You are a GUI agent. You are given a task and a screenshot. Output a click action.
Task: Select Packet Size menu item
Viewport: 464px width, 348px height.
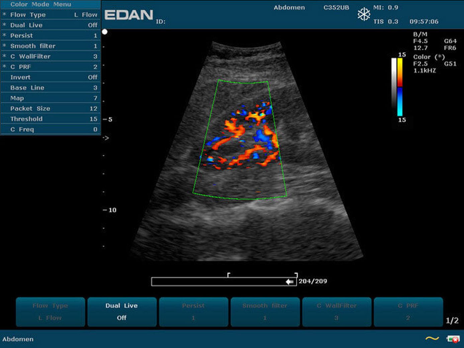coord(50,108)
